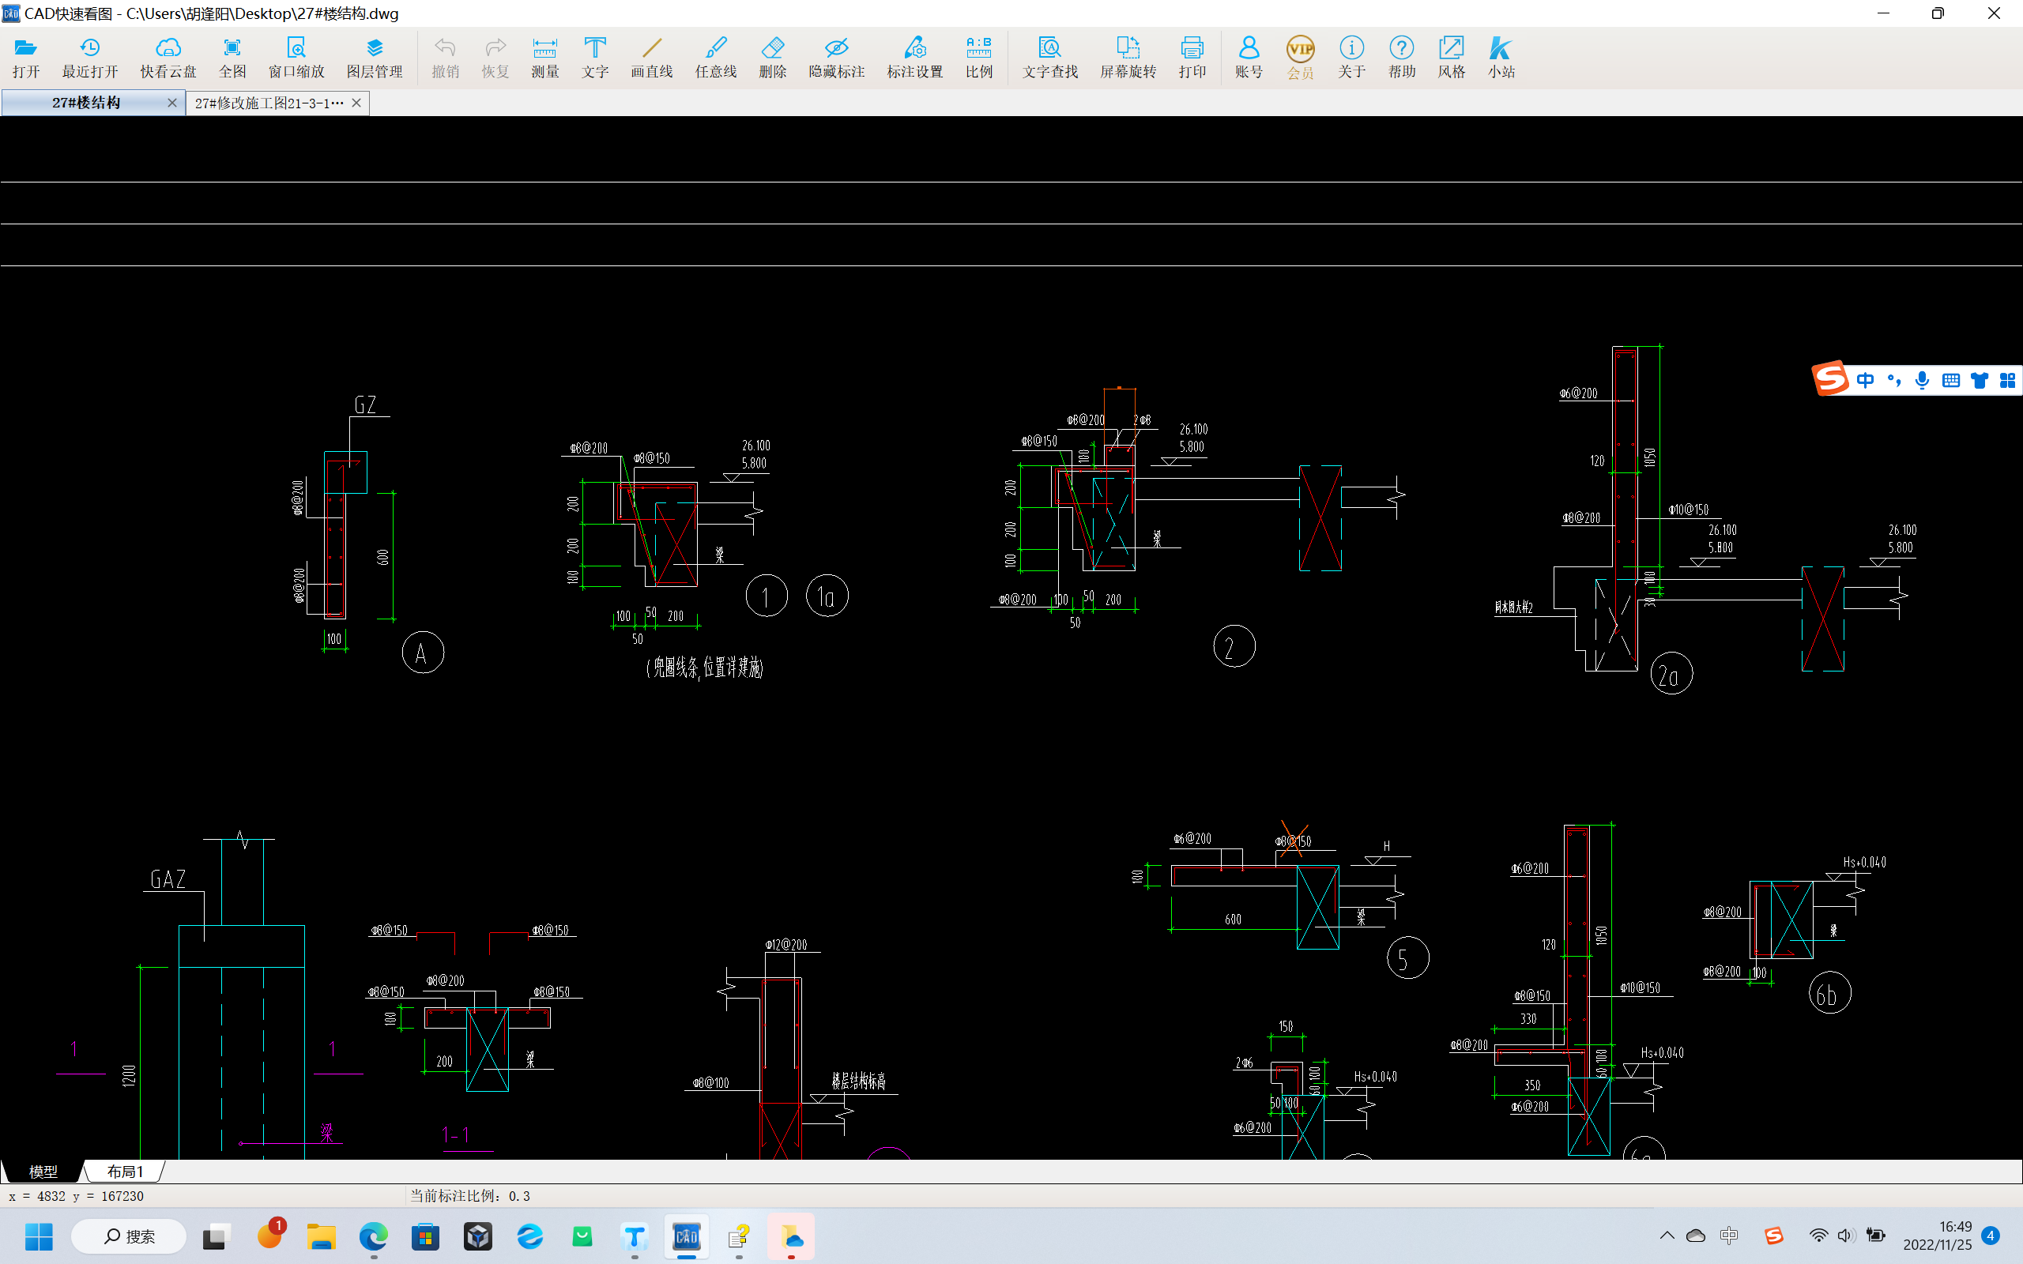Click the VIP 会员 membership icon
The height and width of the screenshot is (1264, 2023).
pos(1300,57)
